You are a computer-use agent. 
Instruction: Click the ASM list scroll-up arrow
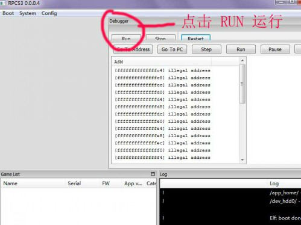coord(242,61)
